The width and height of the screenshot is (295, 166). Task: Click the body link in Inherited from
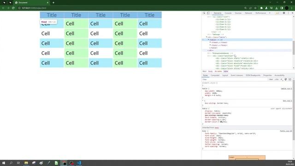[217, 128]
